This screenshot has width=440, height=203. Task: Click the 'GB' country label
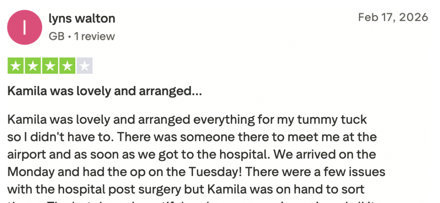coord(56,36)
